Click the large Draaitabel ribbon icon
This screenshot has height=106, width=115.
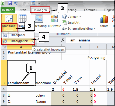9,19
